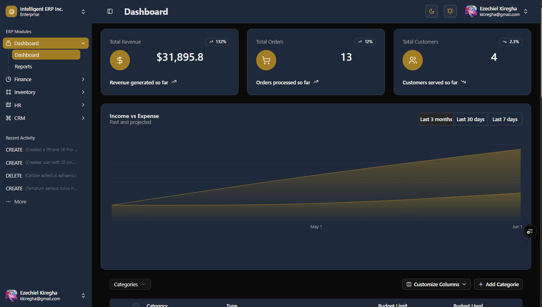The height and width of the screenshot is (307, 542).
Task: Click down-trend arrow beside Customers served so far
Action: (x=463, y=82)
